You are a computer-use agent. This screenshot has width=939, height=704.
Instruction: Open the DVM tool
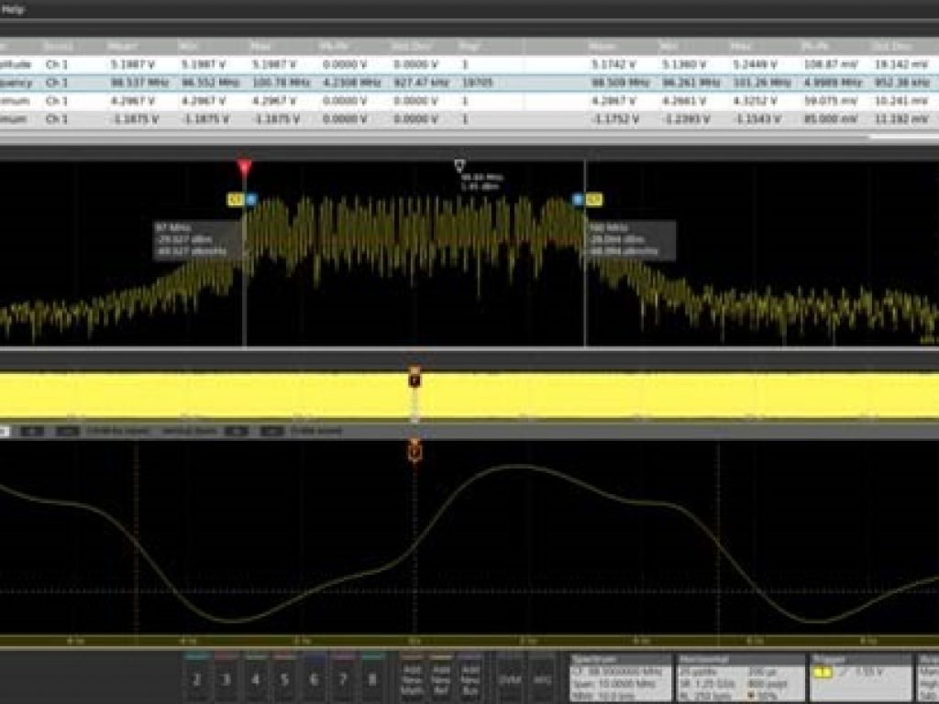[510, 677]
